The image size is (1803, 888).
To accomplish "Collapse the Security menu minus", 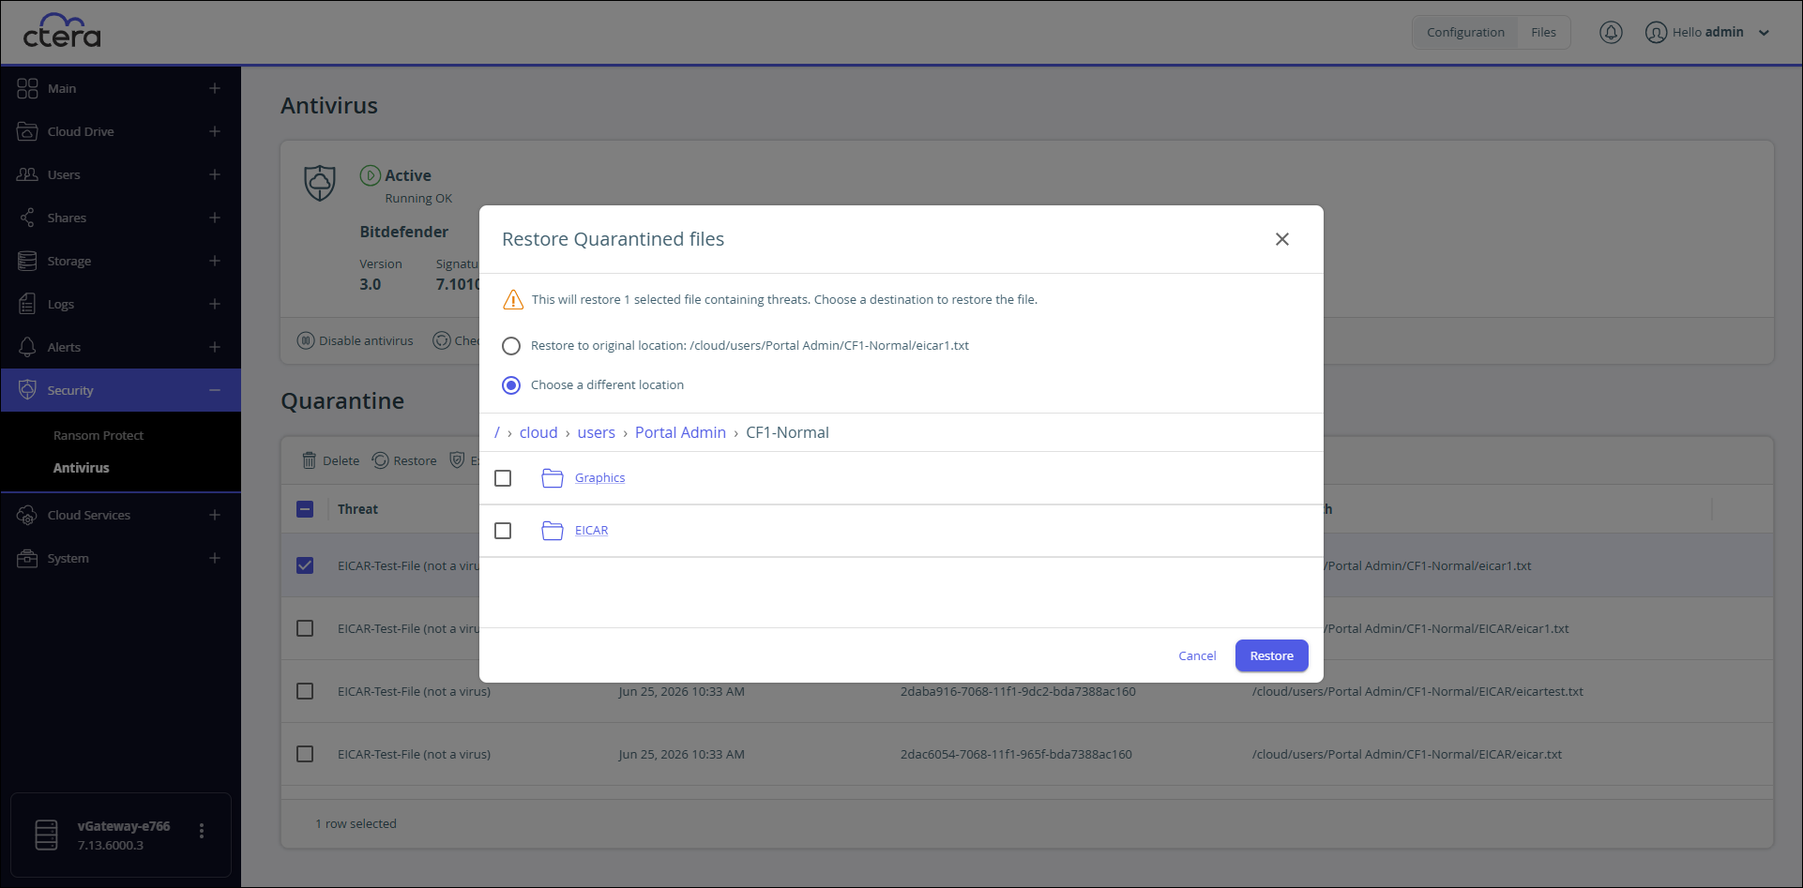I will (x=215, y=390).
